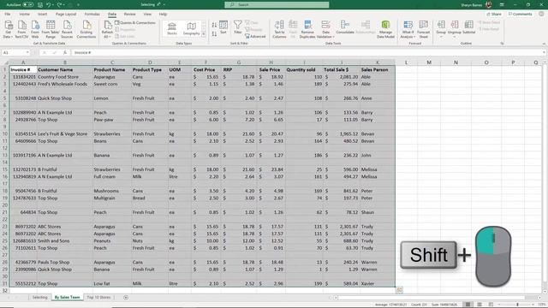Click the Redo arrow
Screen dimensions: 548x308
pyautogui.click(x=59, y=5)
